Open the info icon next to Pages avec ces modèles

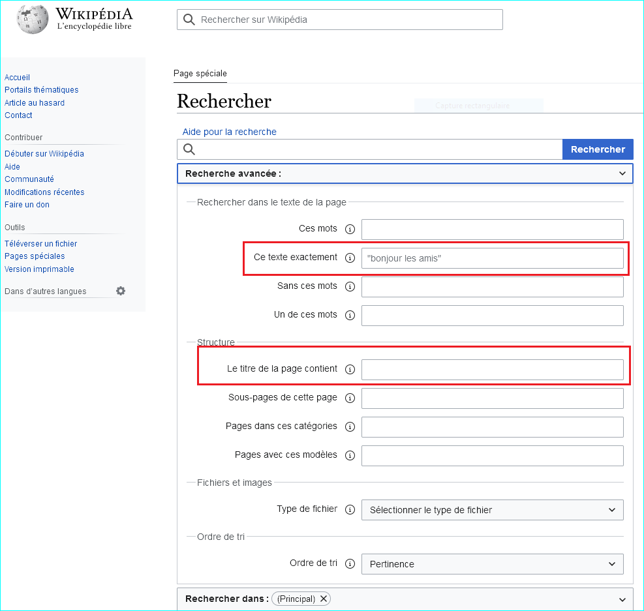tap(350, 456)
